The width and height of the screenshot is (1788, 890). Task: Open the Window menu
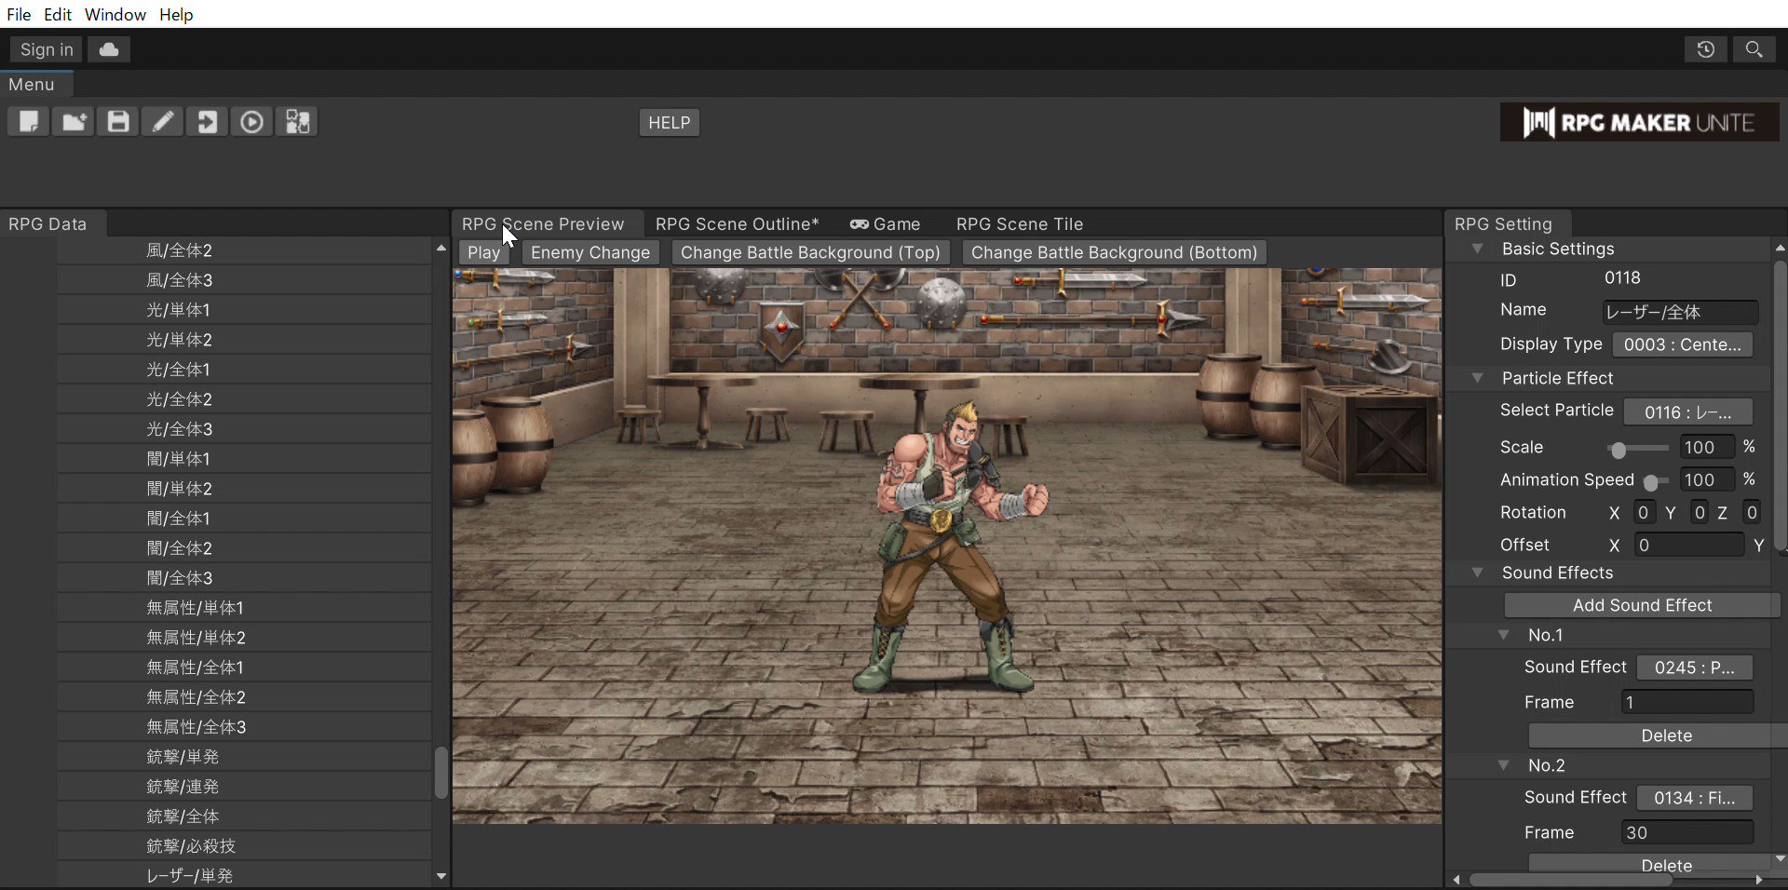tap(115, 14)
